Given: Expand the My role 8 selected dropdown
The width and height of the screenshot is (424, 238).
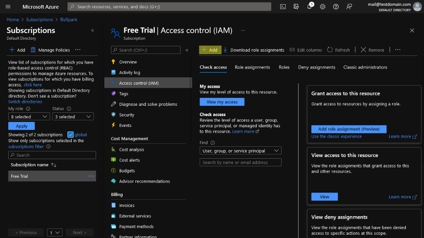Looking at the screenshot, I should pyautogui.click(x=29, y=117).
